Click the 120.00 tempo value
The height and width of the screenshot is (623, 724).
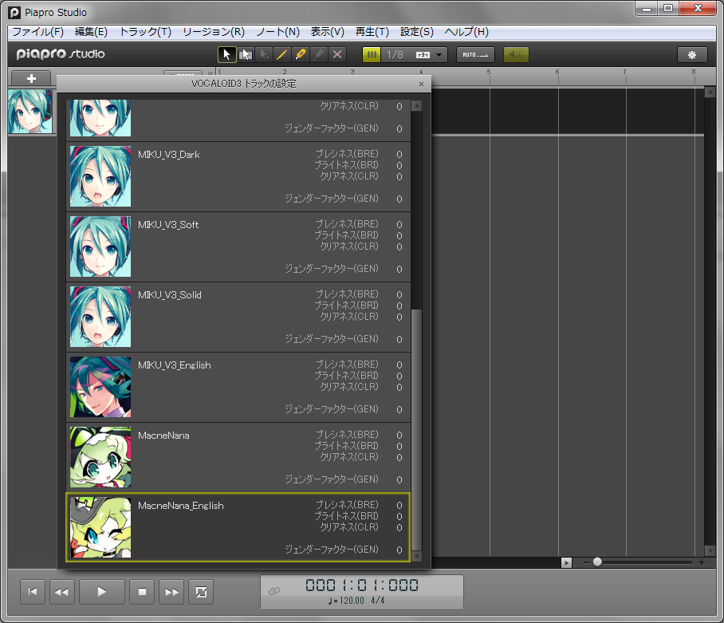352,601
